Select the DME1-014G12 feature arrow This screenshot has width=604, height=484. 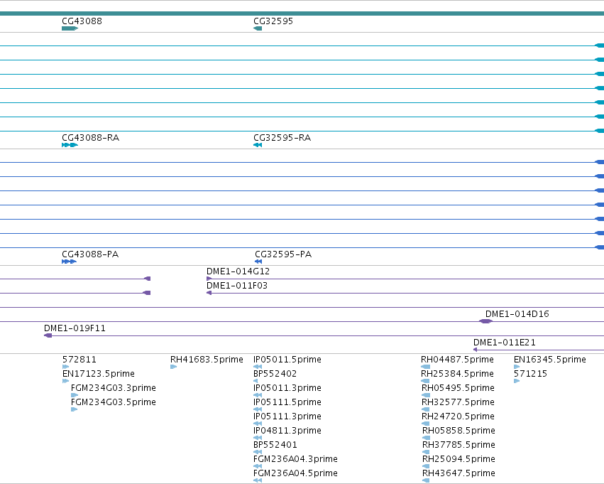[x=209, y=279]
